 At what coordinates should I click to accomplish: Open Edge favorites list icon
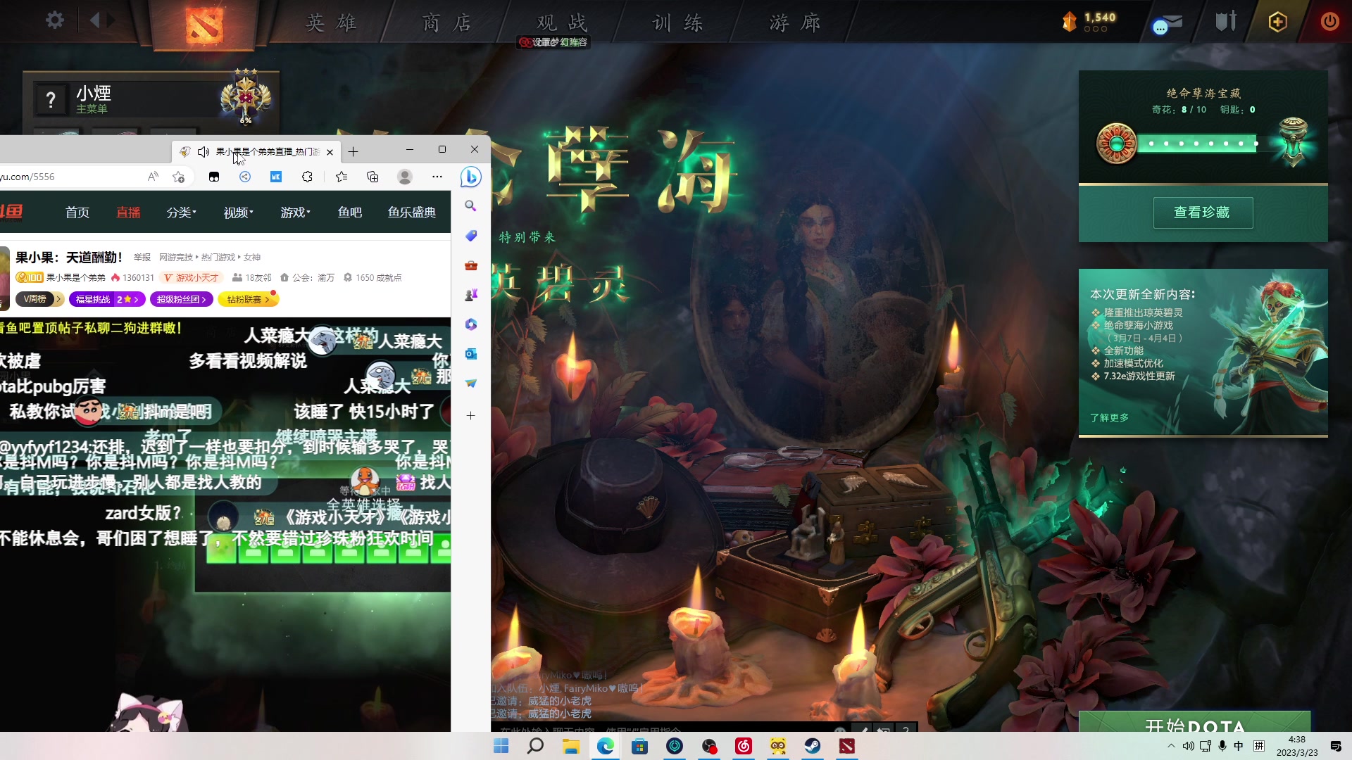click(x=342, y=177)
